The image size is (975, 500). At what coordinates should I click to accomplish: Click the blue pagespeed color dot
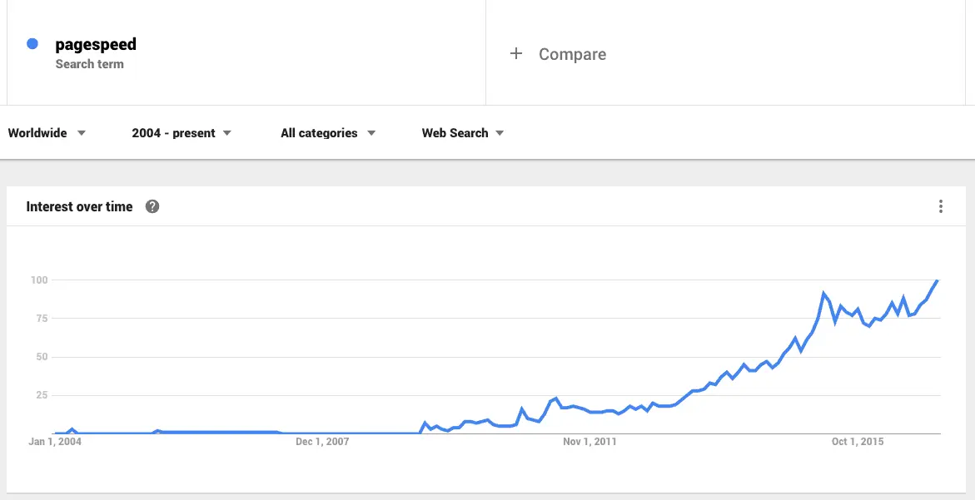32,44
